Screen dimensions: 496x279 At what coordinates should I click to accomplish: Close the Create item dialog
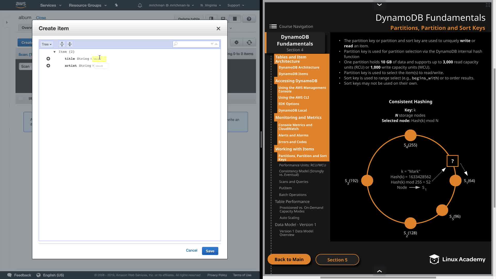pyautogui.click(x=218, y=29)
